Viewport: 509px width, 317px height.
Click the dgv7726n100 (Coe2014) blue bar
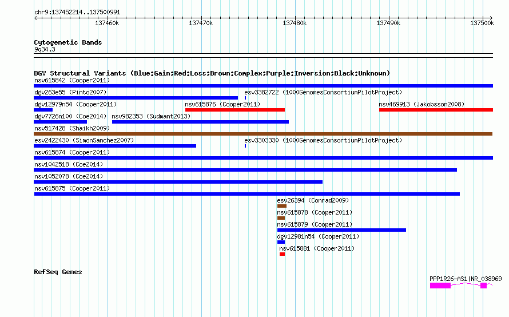point(61,122)
